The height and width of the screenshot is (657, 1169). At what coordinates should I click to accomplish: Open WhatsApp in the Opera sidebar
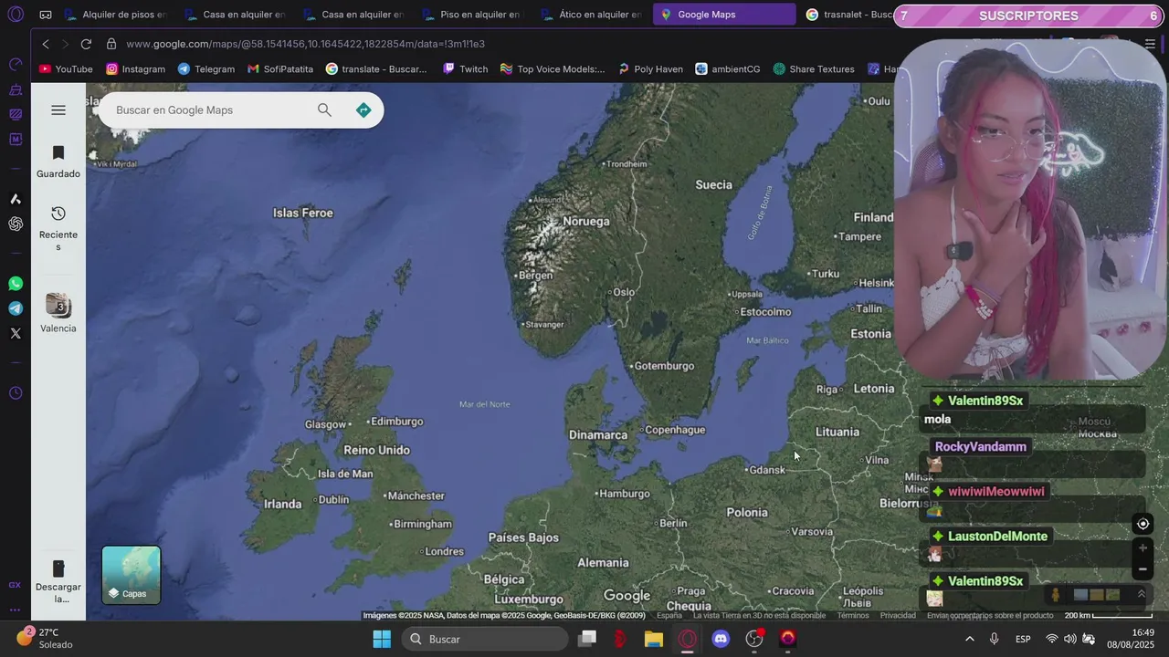tap(16, 284)
